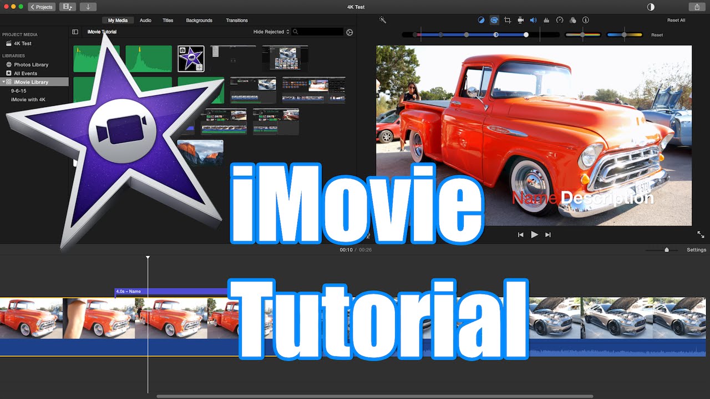Click the timeline playhead top marker
The height and width of the screenshot is (399, 710).
[x=148, y=258]
